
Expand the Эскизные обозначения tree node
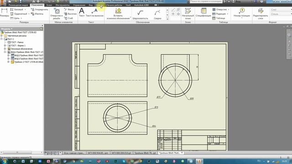[5, 49]
